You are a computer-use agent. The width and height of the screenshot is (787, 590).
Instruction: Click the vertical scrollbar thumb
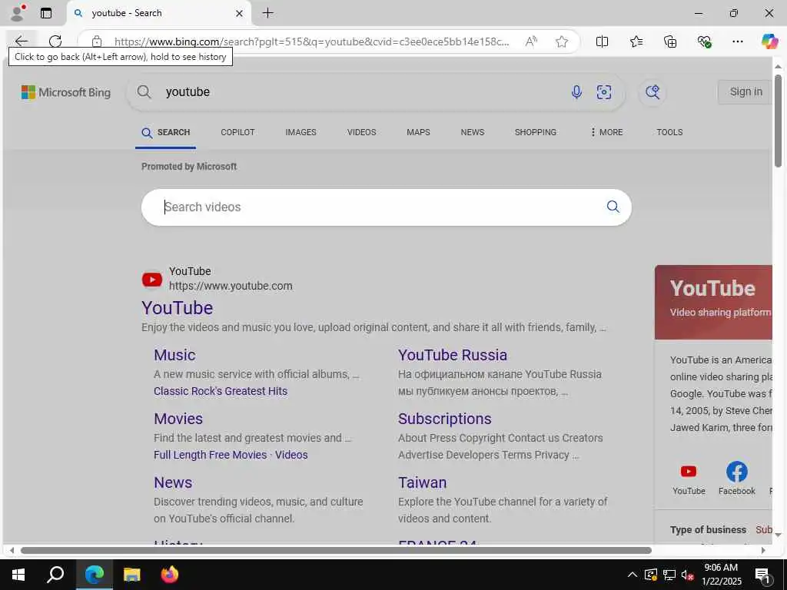coord(778,121)
